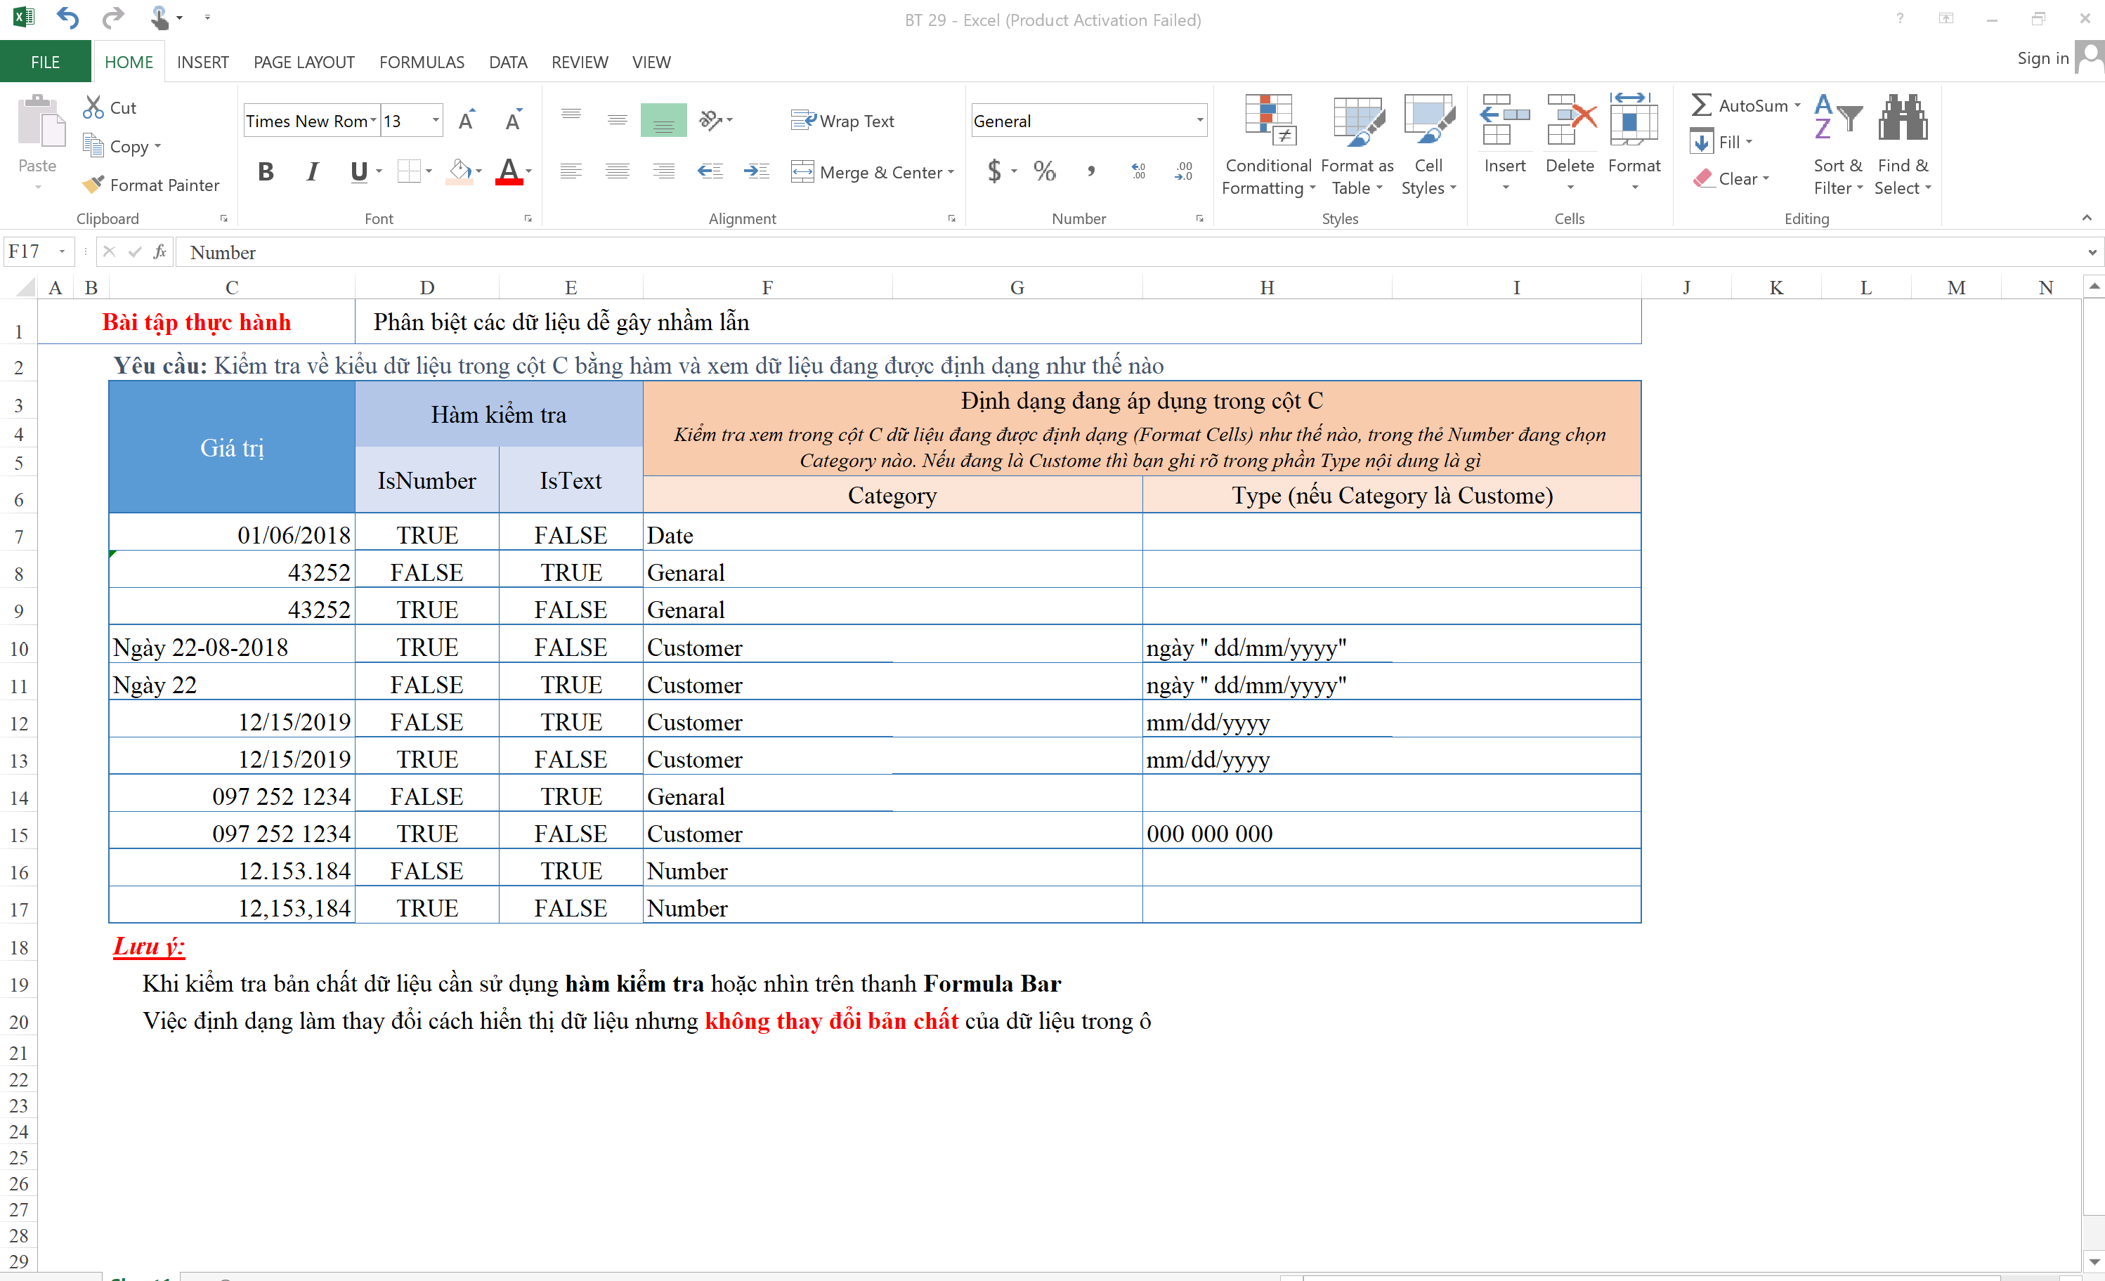Apply the red font color swatch
The width and height of the screenshot is (2105, 1281).
(x=509, y=171)
